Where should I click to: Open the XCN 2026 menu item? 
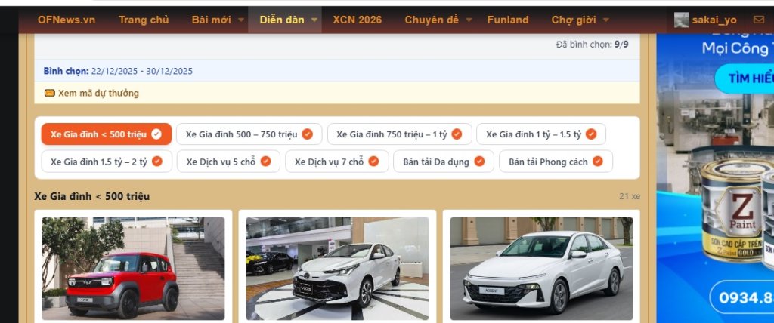coord(358,20)
